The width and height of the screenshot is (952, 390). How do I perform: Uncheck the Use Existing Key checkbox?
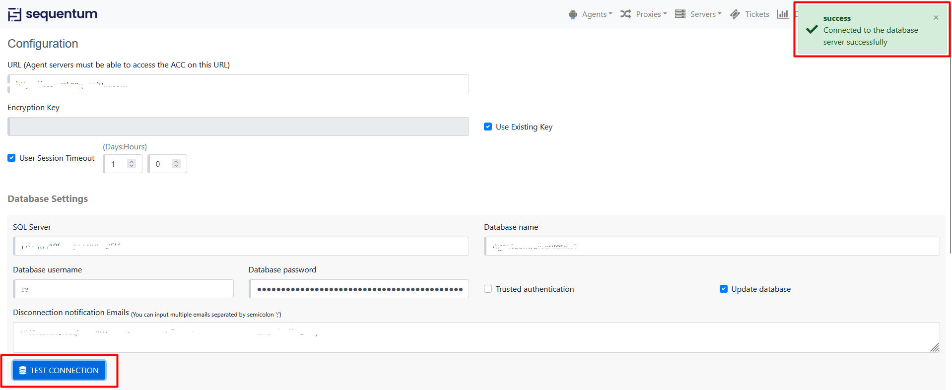(488, 127)
